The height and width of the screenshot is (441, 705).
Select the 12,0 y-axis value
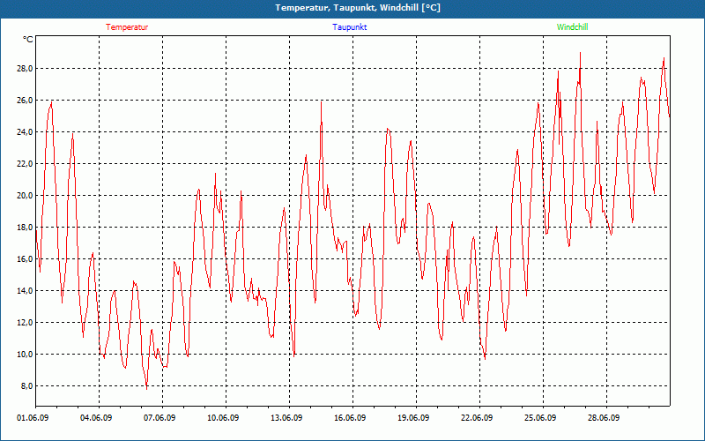coord(25,323)
